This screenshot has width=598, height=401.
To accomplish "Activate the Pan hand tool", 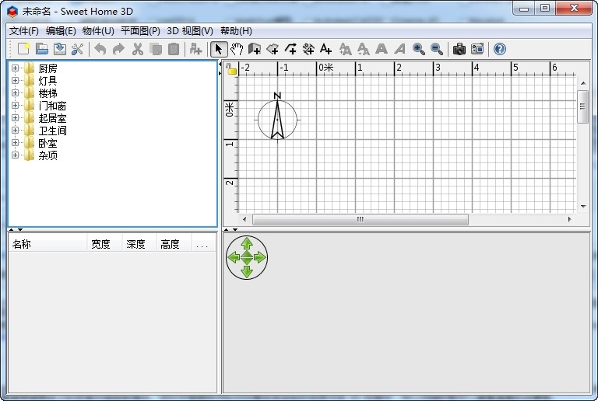I will point(237,49).
